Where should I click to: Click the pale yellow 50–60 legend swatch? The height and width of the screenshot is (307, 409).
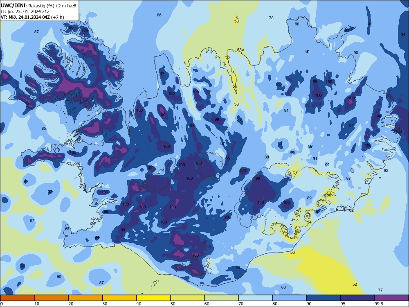(187, 298)
